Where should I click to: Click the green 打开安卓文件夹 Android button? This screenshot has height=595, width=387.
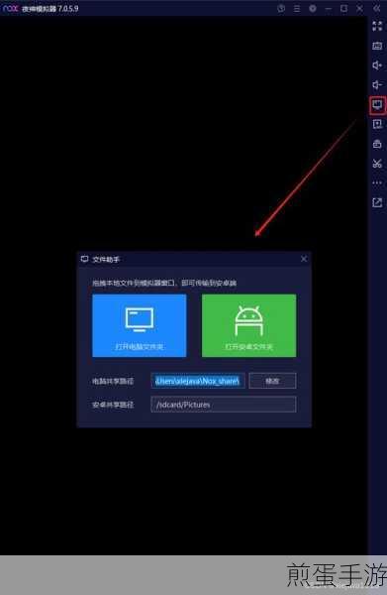pyautogui.click(x=248, y=325)
